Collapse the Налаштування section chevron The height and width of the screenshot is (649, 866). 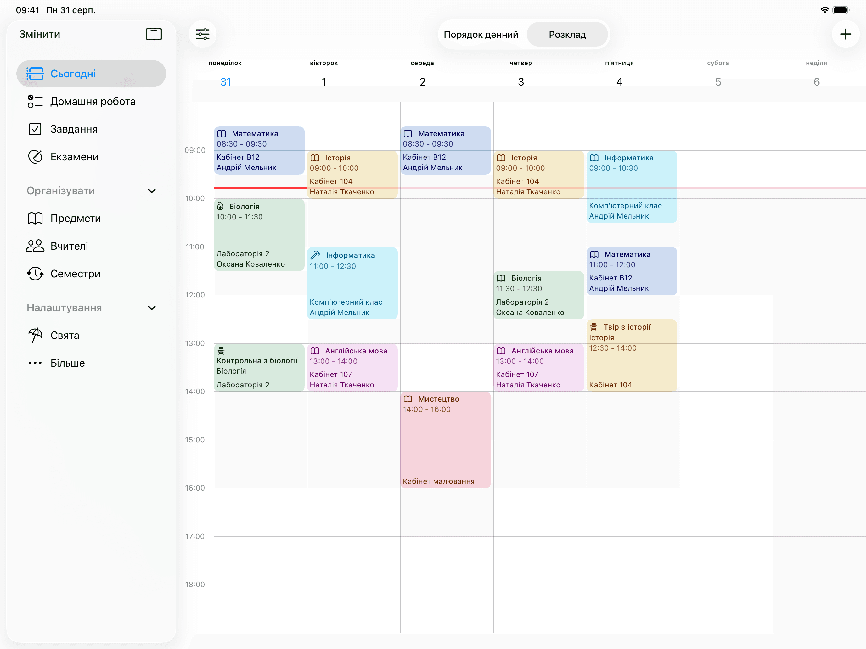click(x=152, y=308)
